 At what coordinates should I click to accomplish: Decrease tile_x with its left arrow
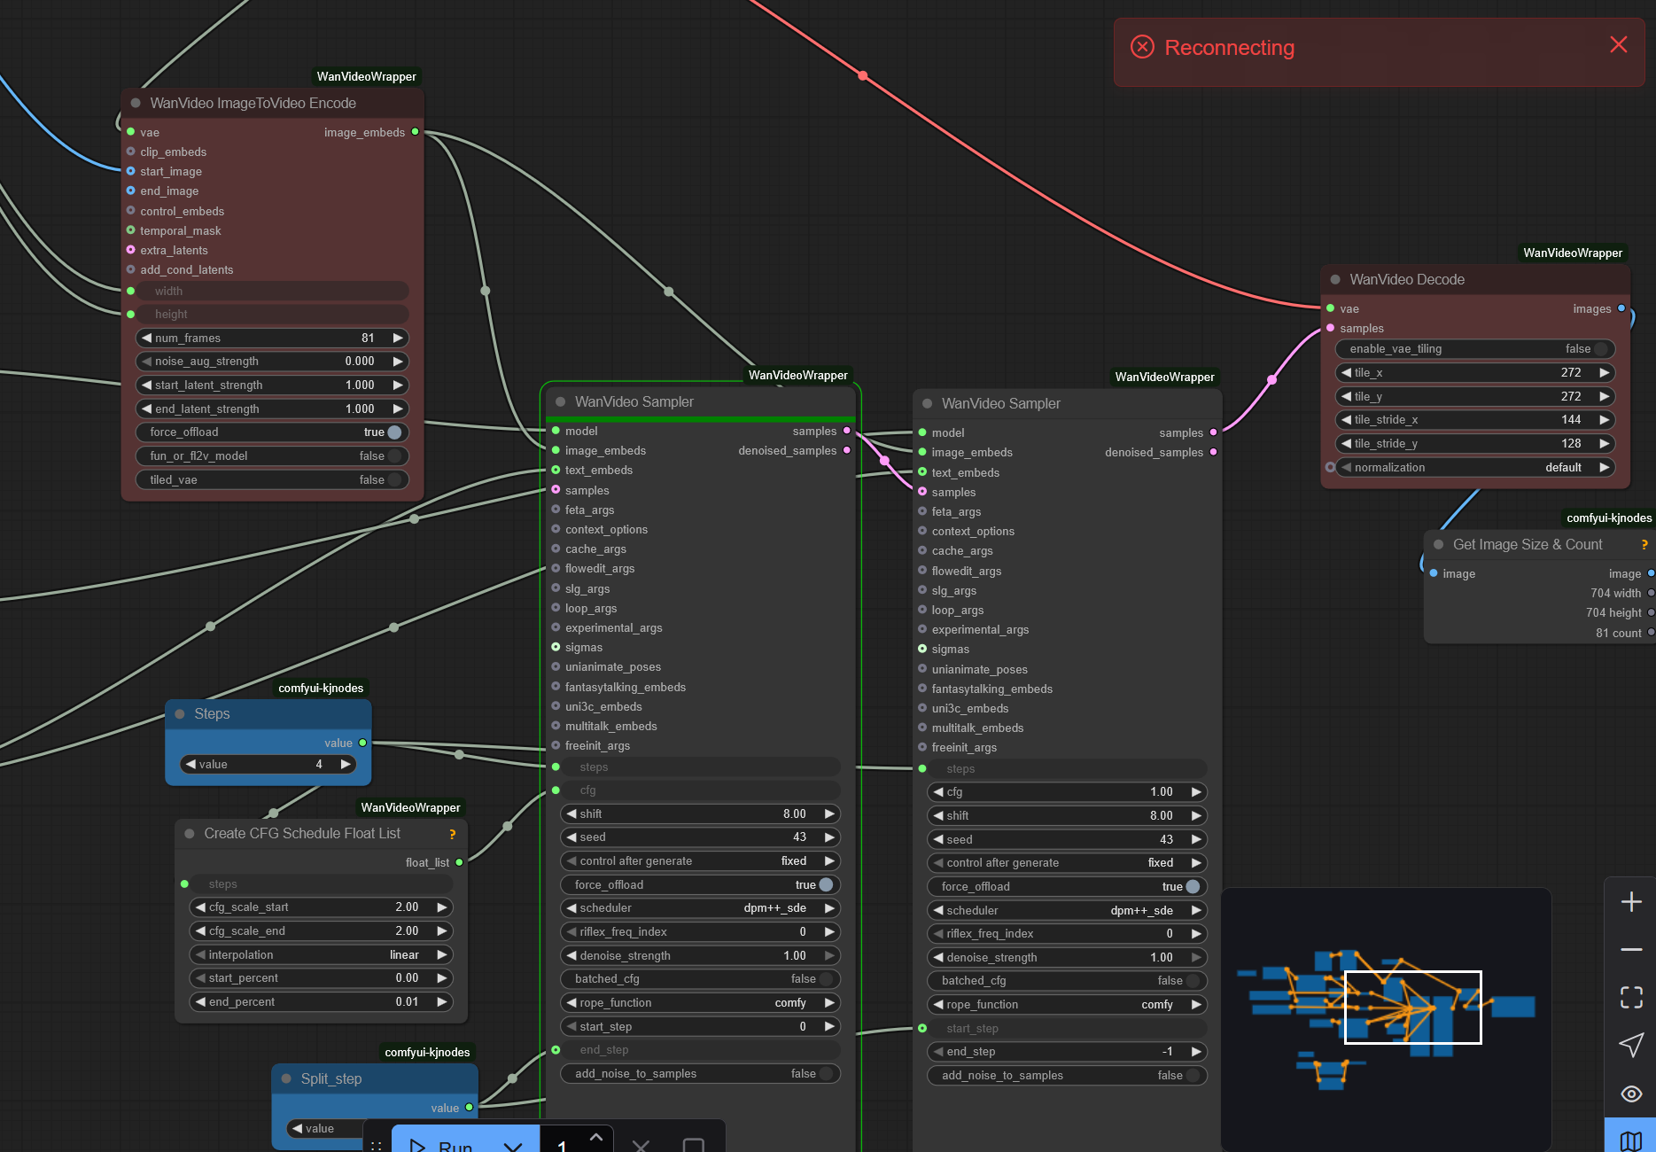pyautogui.click(x=1346, y=373)
